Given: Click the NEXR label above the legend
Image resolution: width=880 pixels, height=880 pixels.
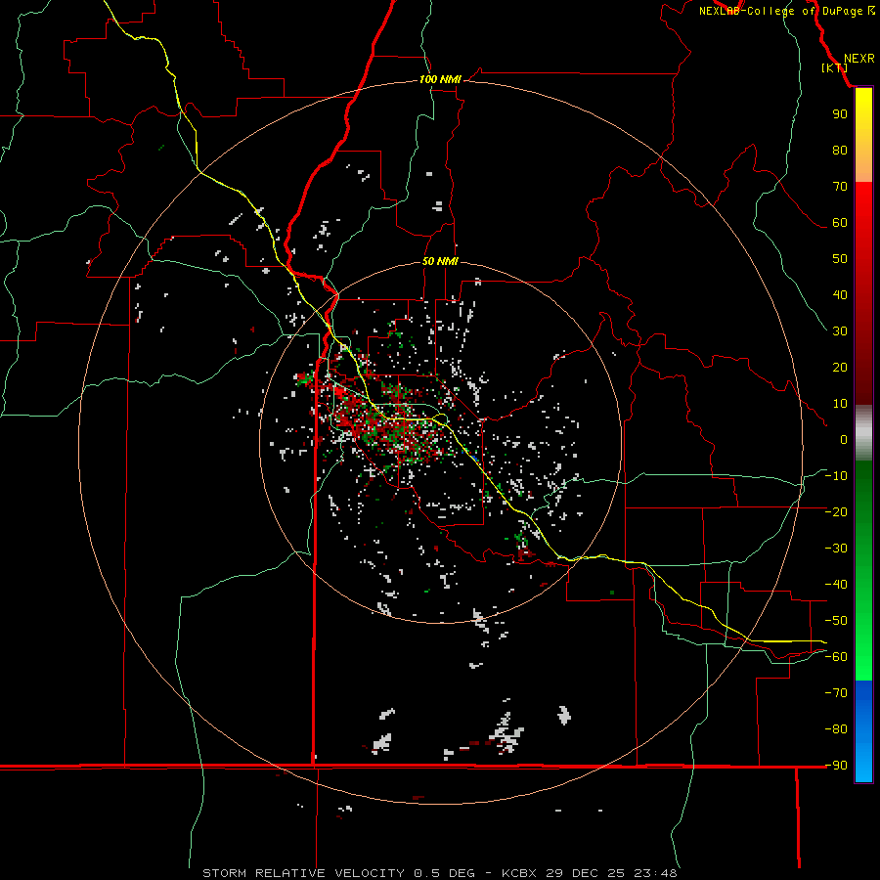Looking at the screenshot, I should [859, 59].
